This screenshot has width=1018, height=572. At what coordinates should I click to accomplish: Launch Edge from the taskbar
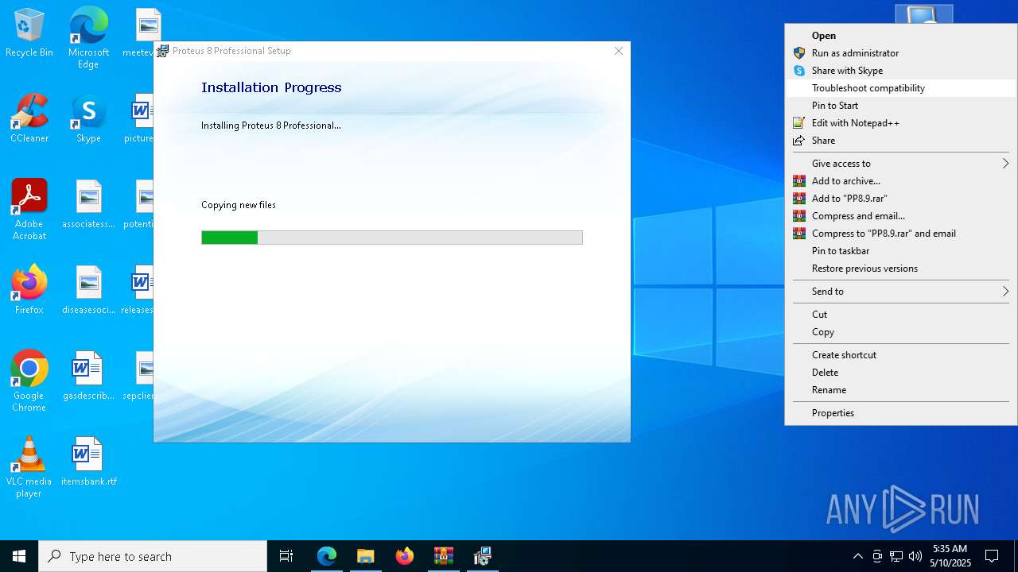point(327,556)
